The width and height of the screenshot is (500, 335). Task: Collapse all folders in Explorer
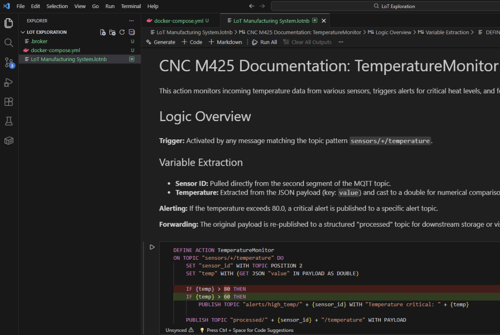132,32
